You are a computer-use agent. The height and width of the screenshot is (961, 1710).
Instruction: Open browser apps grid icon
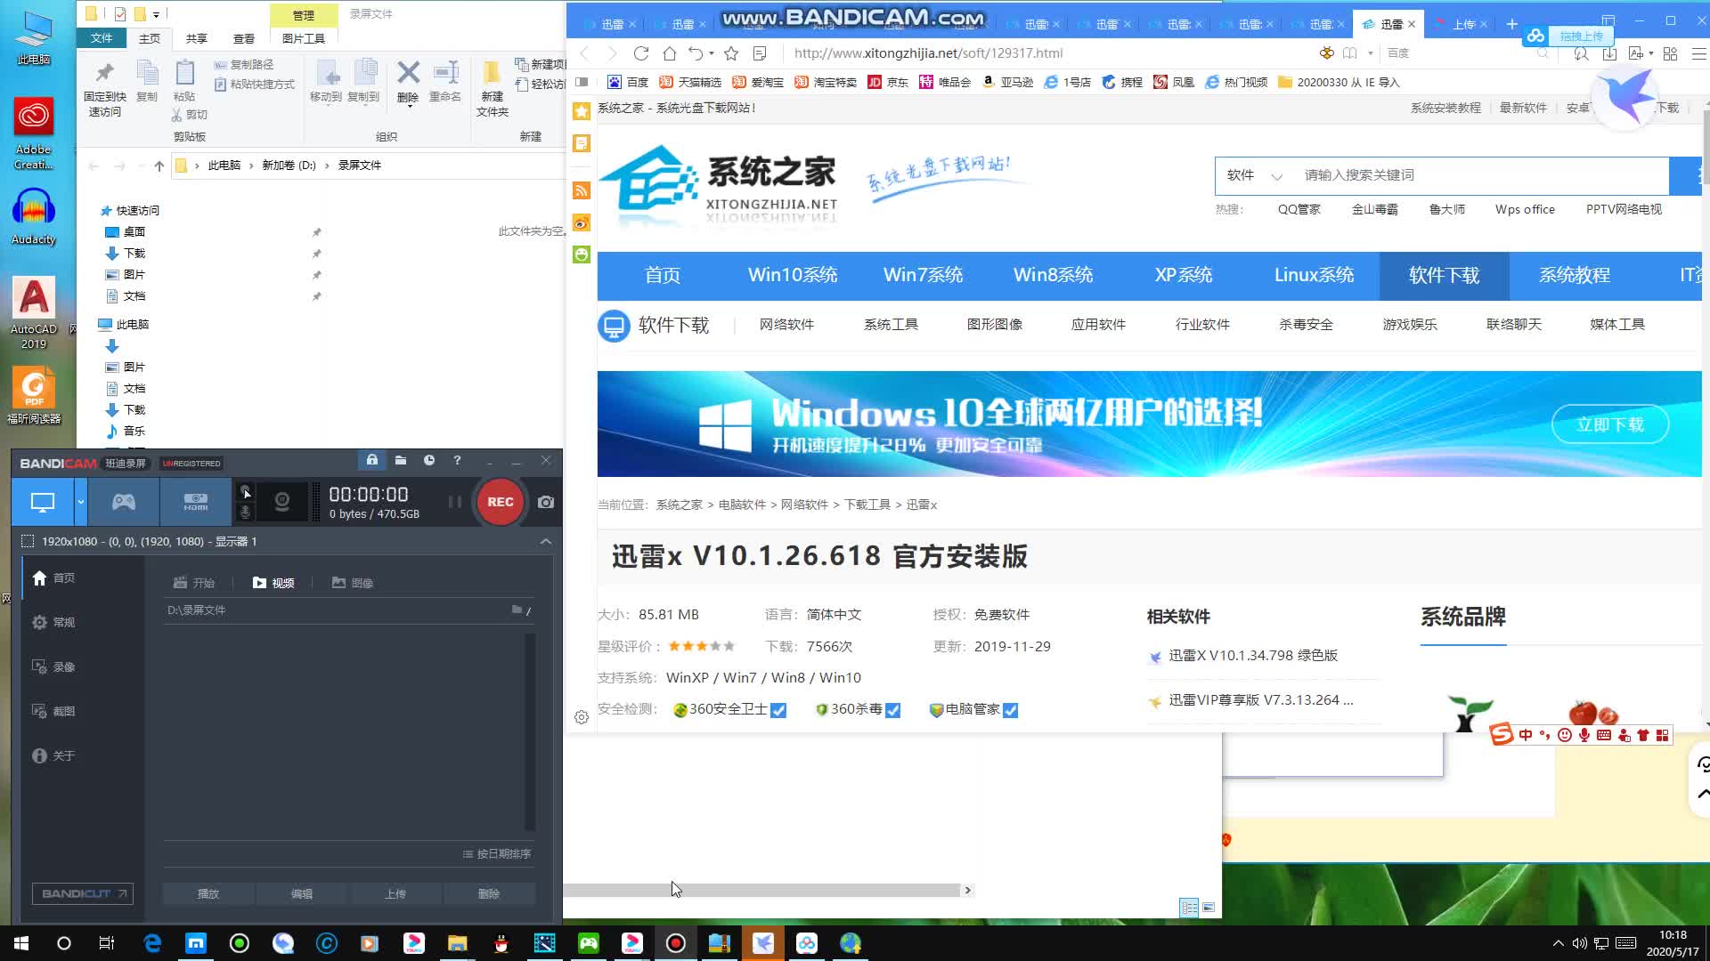[x=1671, y=53]
